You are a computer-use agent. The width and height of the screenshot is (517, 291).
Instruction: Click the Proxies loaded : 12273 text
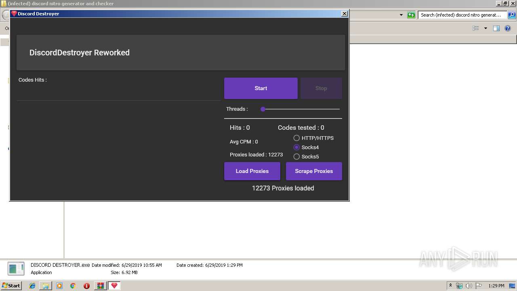(x=256, y=154)
